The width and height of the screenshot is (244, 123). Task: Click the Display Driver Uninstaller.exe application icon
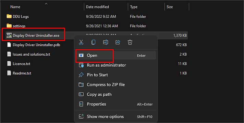pyautogui.click(x=9, y=35)
